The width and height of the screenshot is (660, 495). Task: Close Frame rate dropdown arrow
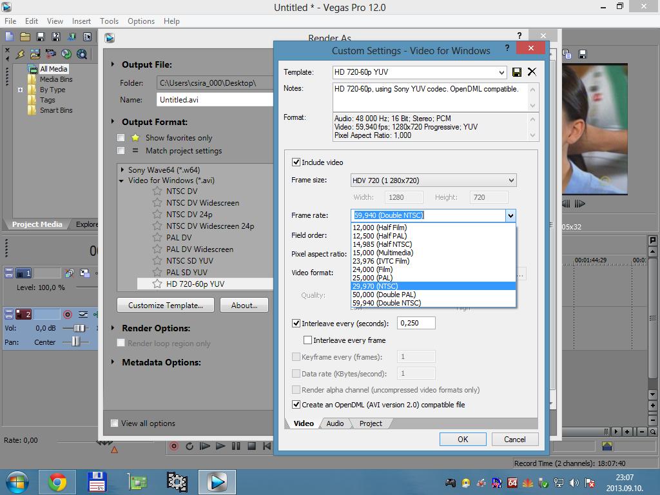point(510,215)
